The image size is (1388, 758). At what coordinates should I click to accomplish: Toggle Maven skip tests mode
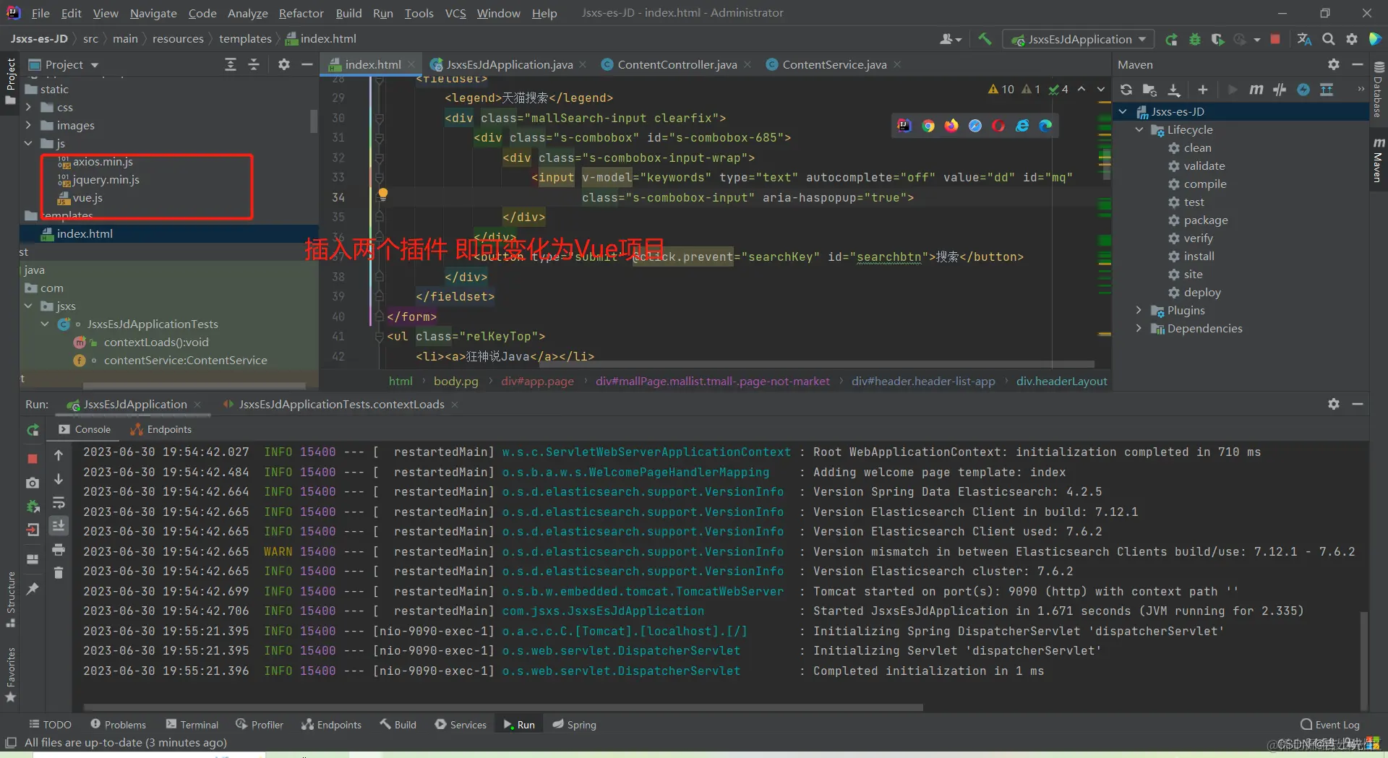point(1303,90)
